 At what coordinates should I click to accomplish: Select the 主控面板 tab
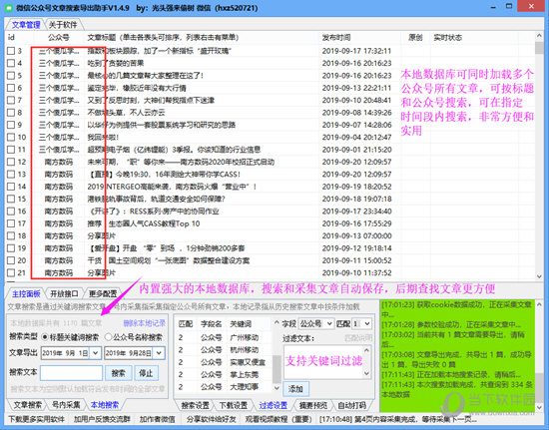click(x=26, y=293)
